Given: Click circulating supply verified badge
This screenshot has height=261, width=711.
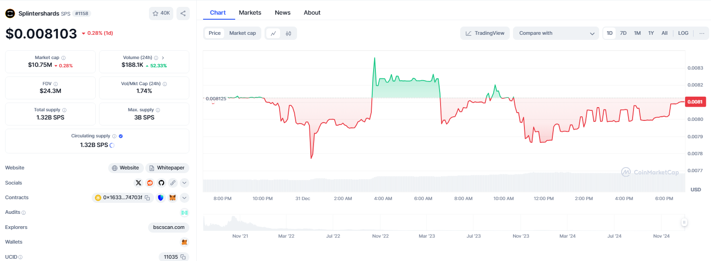Looking at the screenshot, I should [x=121, y=136].
